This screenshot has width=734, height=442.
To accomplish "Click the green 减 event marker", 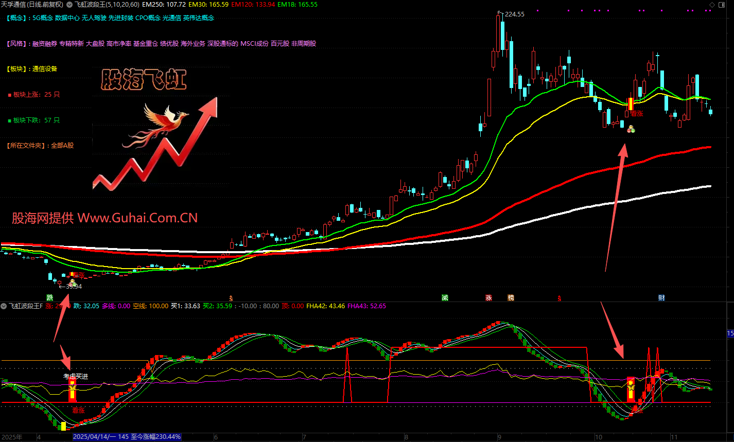I will (445, 298).
